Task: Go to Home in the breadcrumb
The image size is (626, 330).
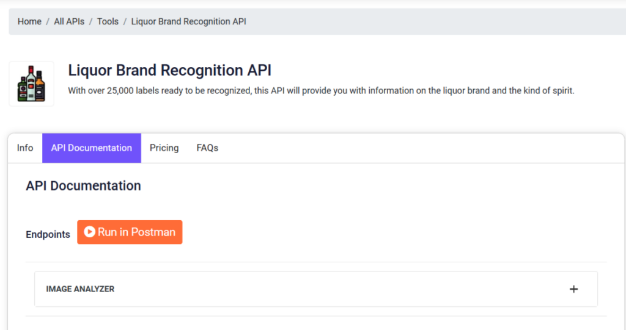Action: click(29, 21)
